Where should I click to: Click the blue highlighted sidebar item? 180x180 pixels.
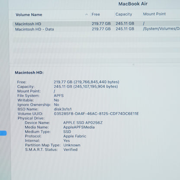pos(3,133)
